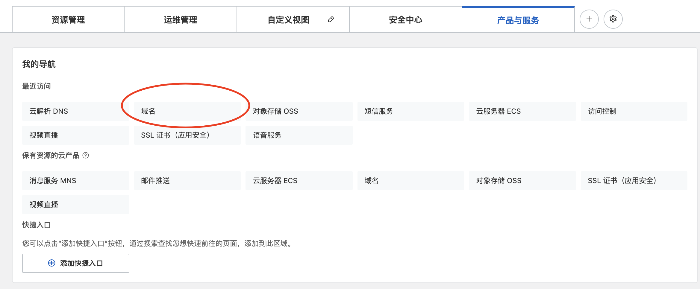点击保有资源的云产品旁的问号图标
700x289 pixels.
(x=86, y=155)
